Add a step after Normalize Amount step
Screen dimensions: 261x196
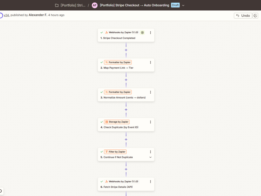click(126, 110)
